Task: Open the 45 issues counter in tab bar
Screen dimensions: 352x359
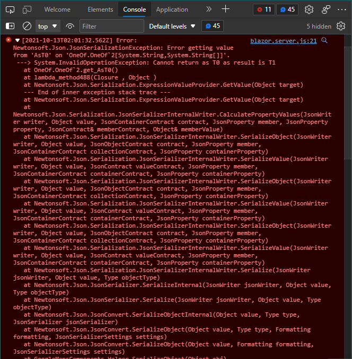Action: (x=287, y=10)
